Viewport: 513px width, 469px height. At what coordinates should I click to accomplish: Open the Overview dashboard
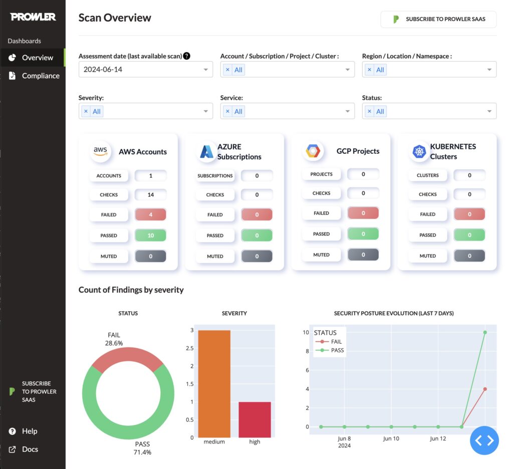[x=33, y=58]
